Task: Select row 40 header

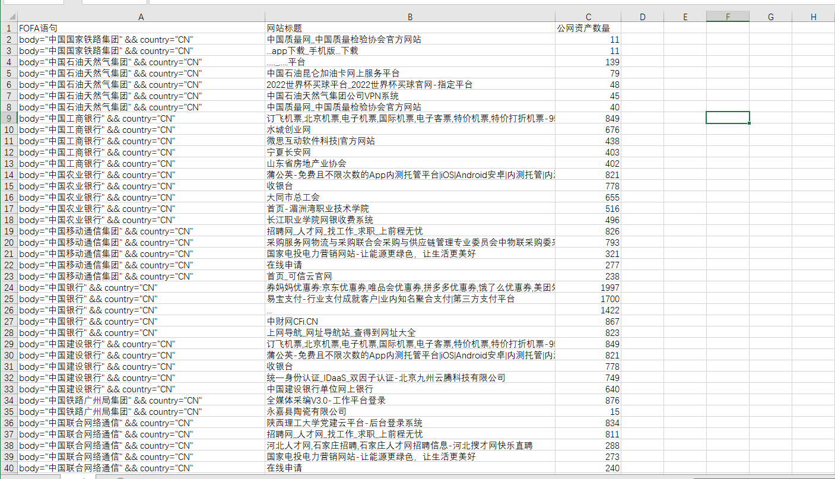Action: click(9, 468)
